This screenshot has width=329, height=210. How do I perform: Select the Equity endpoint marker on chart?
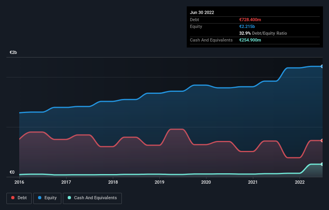(x=322, y=66)
